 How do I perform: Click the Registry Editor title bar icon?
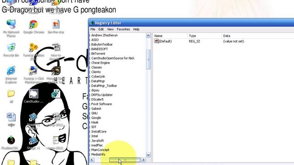tap(91, 23)
